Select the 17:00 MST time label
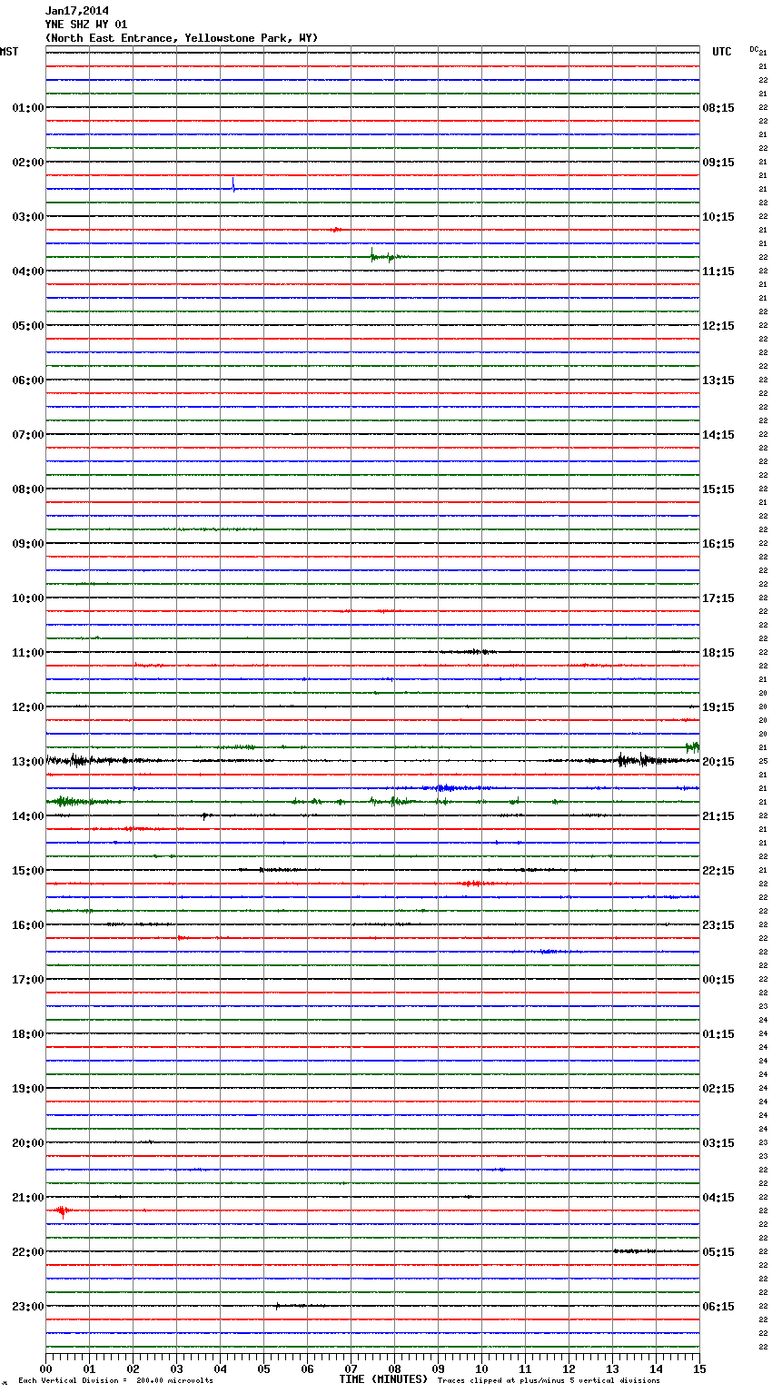772x1393 pixels. click(27, 980)
